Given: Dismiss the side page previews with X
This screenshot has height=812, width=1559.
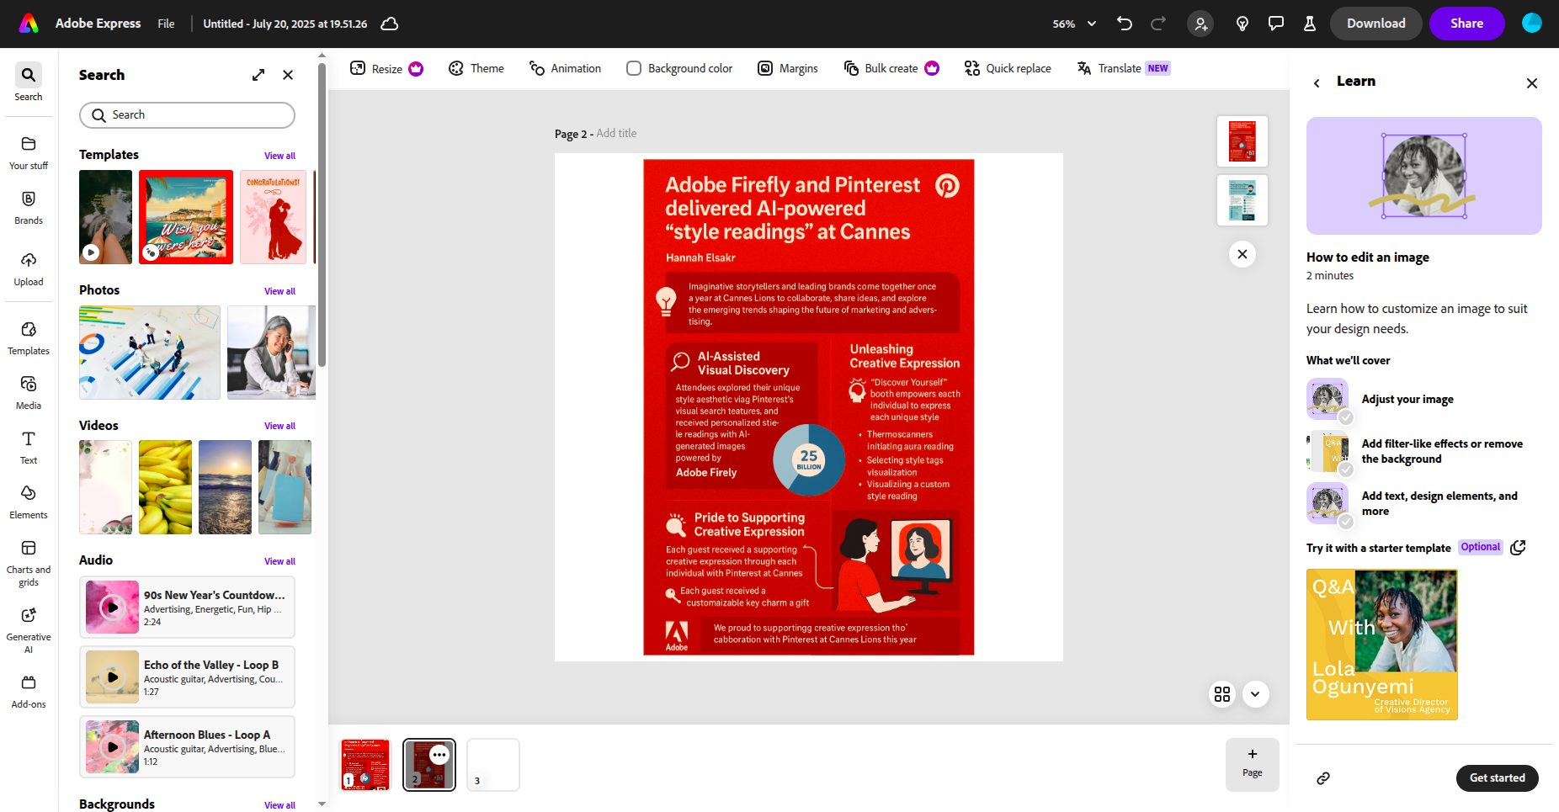Looking at the screenshot, I should tap(1242, 254).
